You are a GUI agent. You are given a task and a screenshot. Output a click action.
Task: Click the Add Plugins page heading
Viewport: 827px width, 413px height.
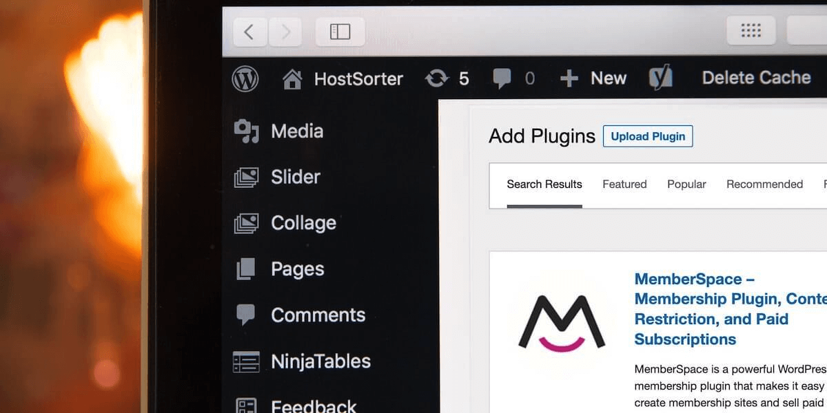coord(542,136)
